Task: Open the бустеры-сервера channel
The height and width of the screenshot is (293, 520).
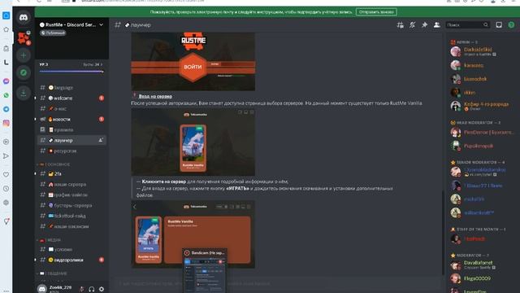Action: coord(71,205)
